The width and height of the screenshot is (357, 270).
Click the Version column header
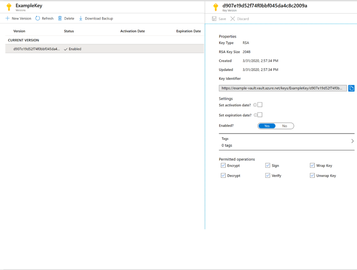[x=19, y=31]
